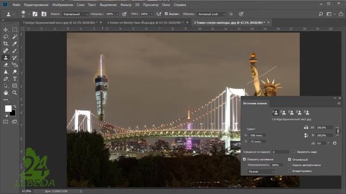Select the second clone source stamp
Viewport: 346px width, 194px height.
coord(283,113)
